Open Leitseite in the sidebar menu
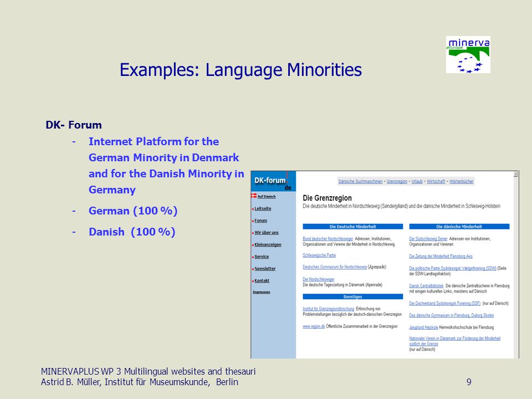532x399 pixels. coord(263,208)
